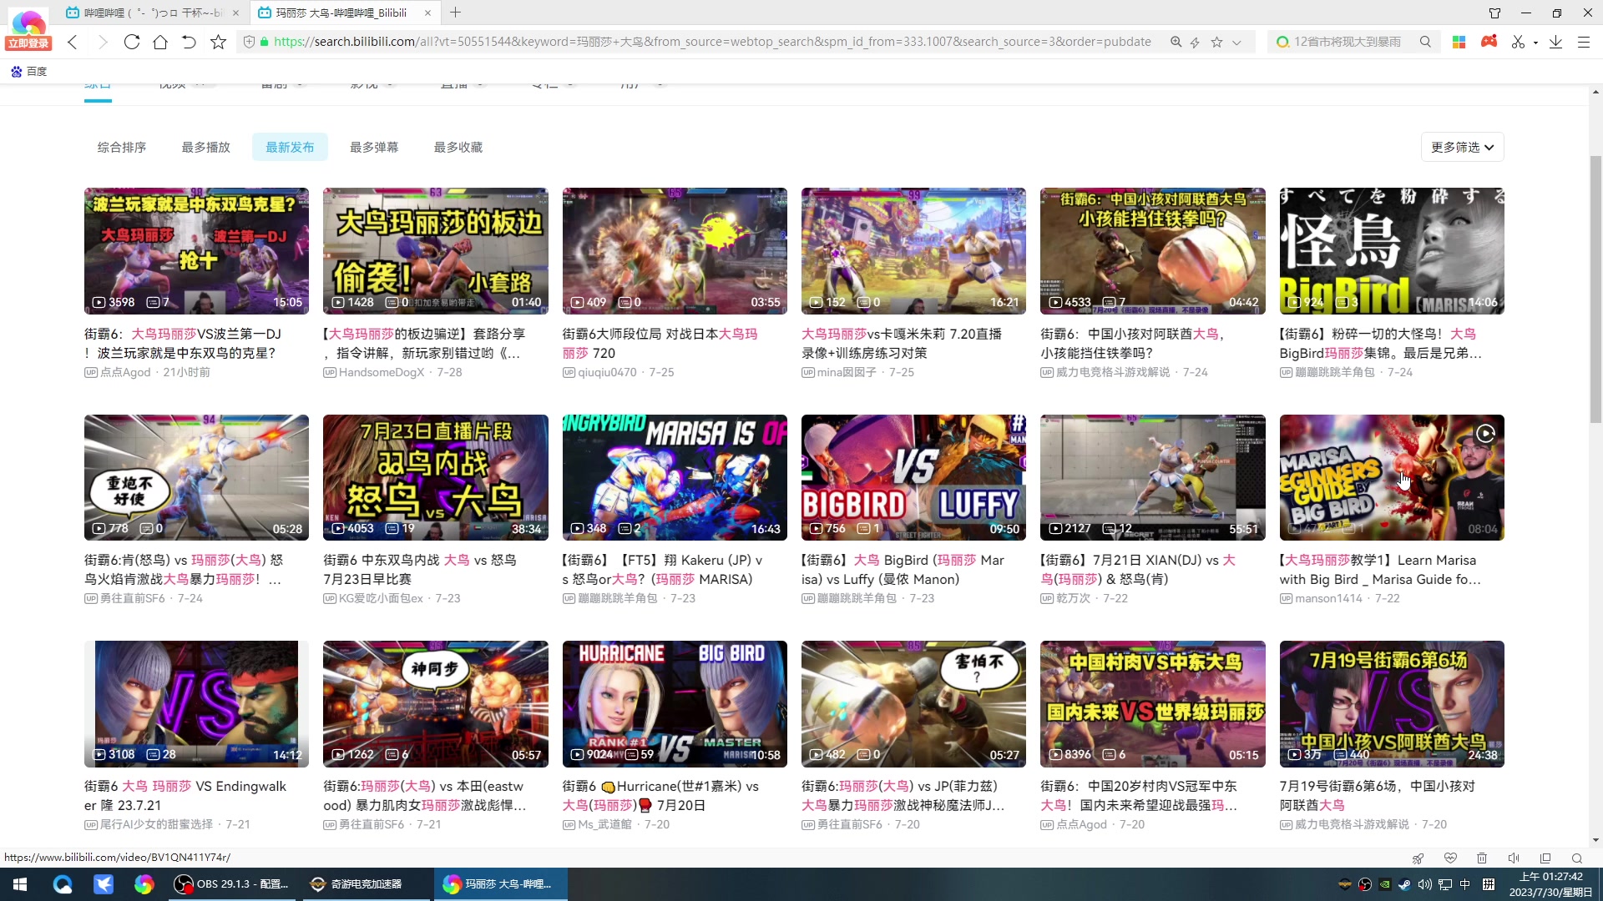Open uploader manson1414 profile

[1328, 598]
